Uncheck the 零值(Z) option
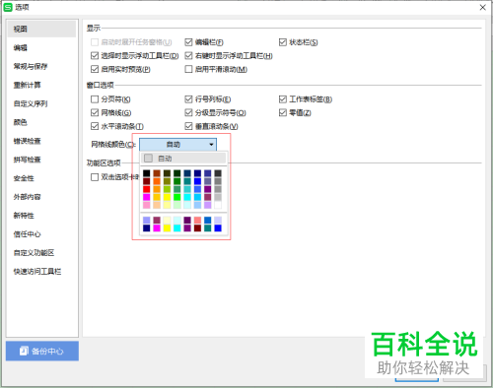The height and width of the screenshot is (388, 493). point(283,112)
